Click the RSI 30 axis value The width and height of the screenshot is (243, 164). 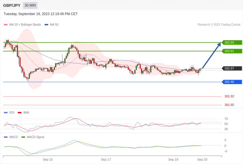tap(226, 129)
